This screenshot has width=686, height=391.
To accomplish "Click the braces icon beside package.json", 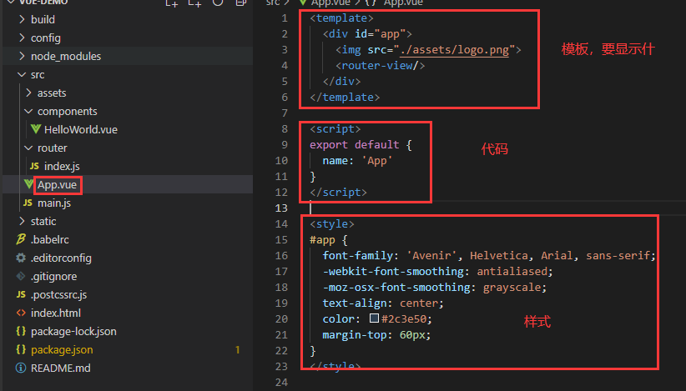I will point(21,349).
